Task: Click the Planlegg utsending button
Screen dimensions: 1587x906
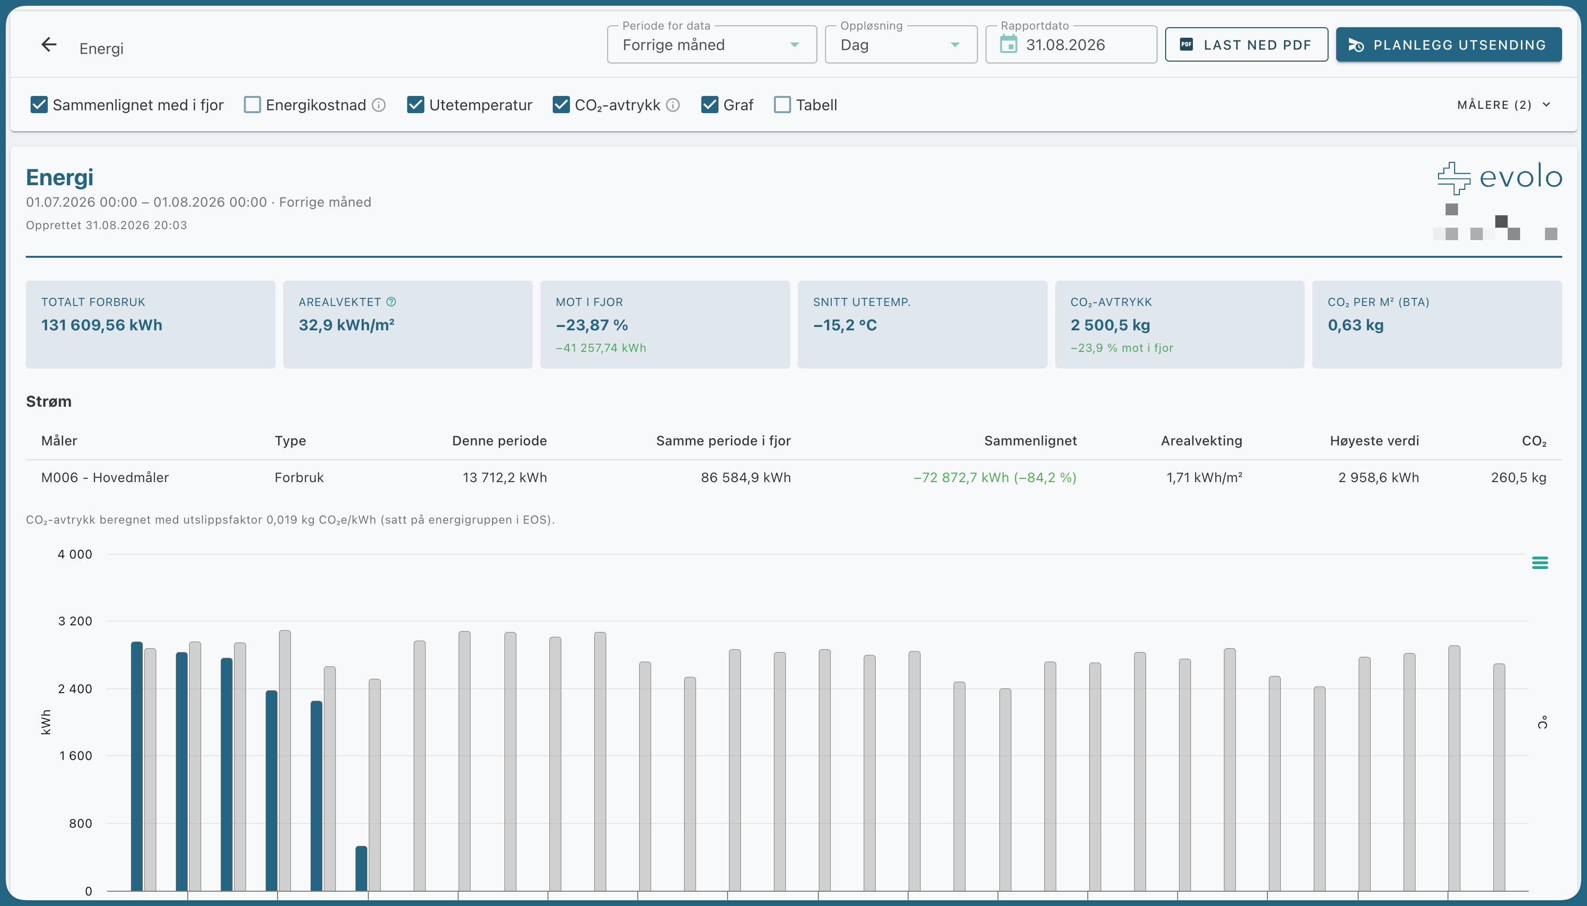Action: tap(1448, 45)
